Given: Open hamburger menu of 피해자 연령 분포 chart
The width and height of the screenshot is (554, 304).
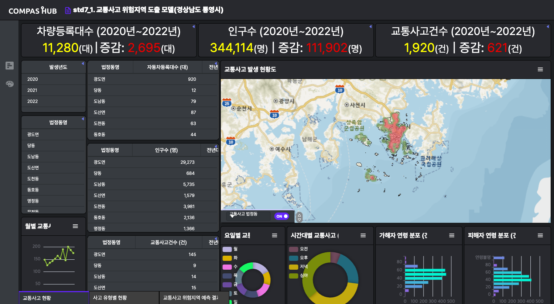Looking at the screenshot, I should pyautogui.click(x=540, y=235).
